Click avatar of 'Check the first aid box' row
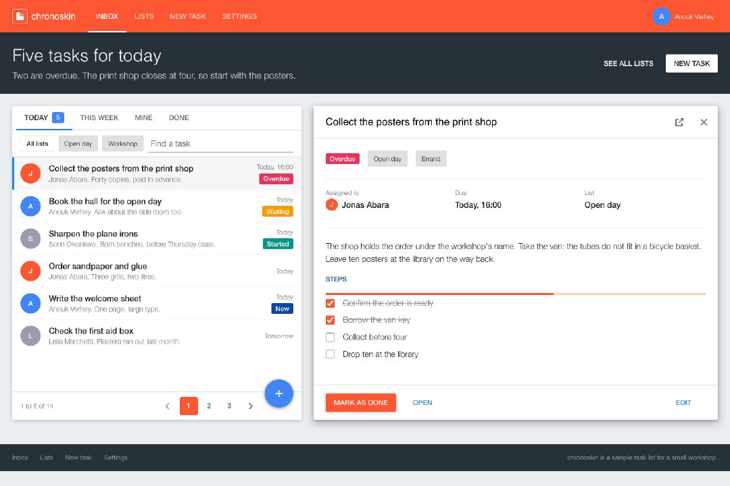The width and height of the screenshot is (730, 486). coord(30,335)
